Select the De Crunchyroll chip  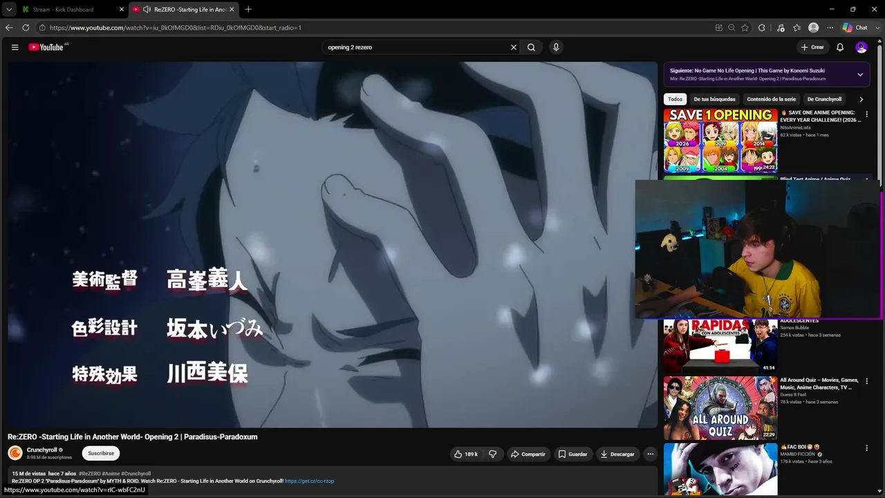824,99
